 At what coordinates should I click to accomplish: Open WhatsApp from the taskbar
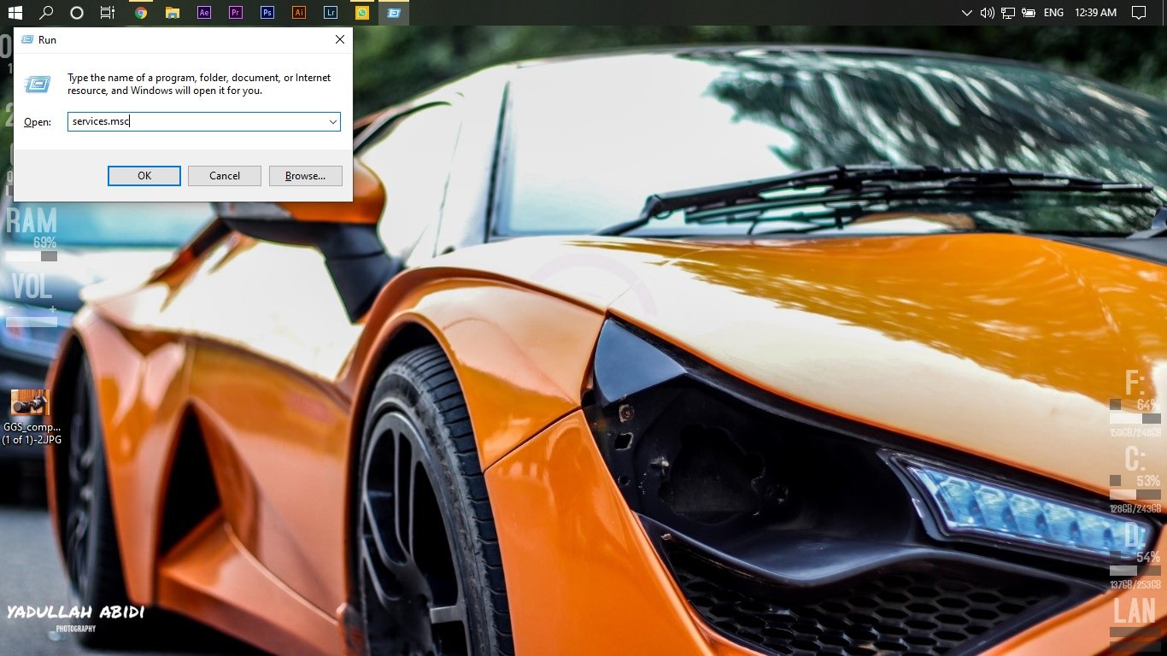[362, 13]
